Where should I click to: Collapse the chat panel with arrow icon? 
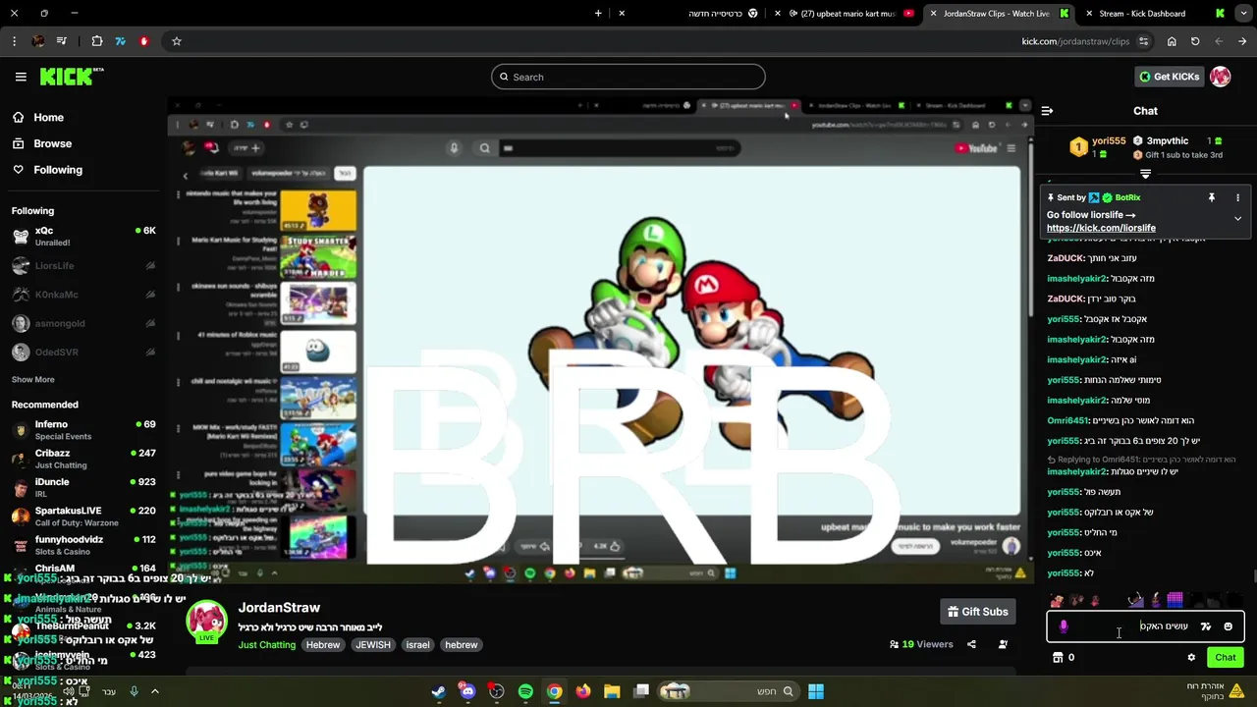(x=1047, y=111)
